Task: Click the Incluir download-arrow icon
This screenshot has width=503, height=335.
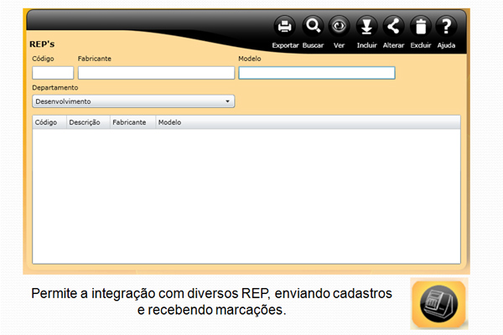Action: pyautogui.click(x=366, y=26)
